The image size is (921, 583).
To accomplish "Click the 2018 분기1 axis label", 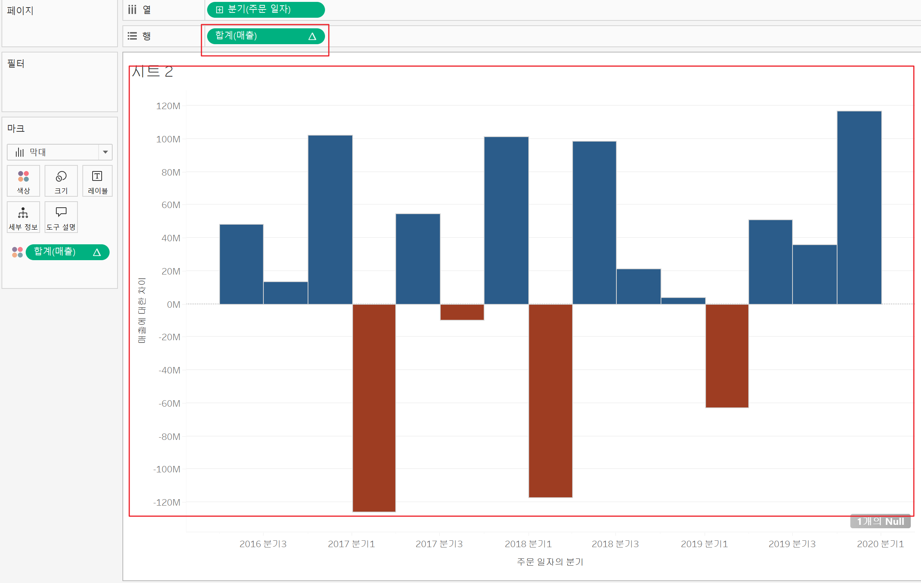I will [528, 544].
